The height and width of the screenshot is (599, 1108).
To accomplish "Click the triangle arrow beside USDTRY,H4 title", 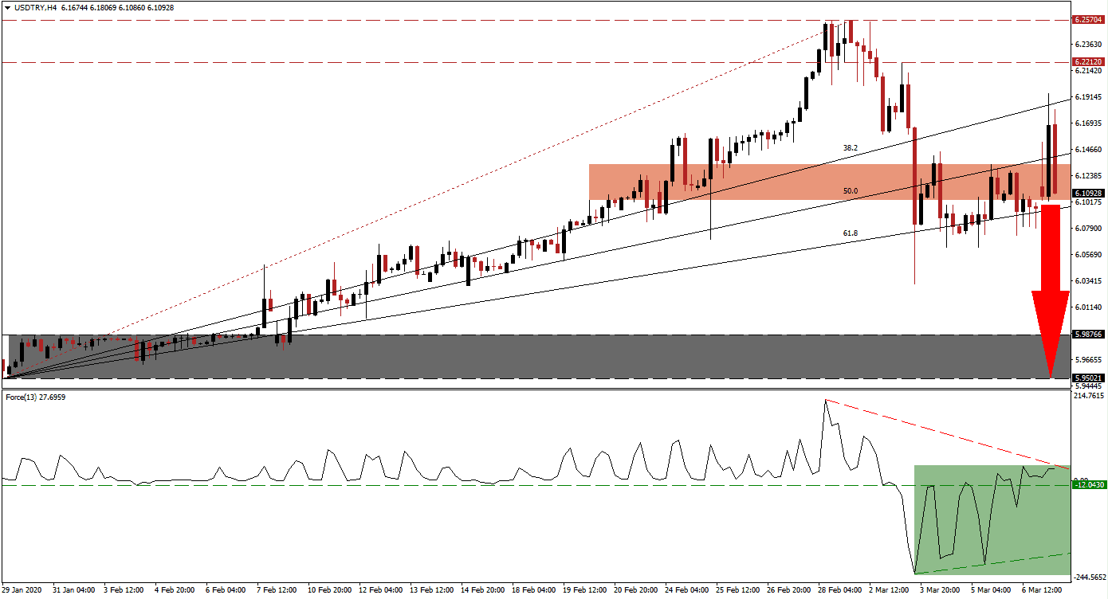I will [6, 7].
